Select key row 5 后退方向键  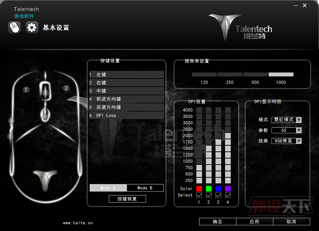127,107
